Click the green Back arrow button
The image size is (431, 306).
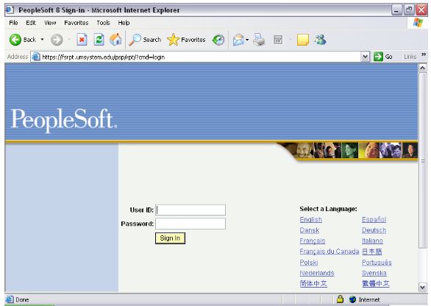(15, 40)
